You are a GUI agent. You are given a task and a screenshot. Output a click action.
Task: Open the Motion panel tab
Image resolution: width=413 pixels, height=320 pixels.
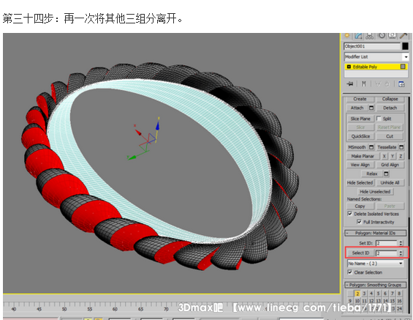click(x=382, y=36)
